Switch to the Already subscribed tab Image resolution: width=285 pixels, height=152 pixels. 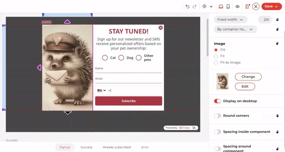117,147
